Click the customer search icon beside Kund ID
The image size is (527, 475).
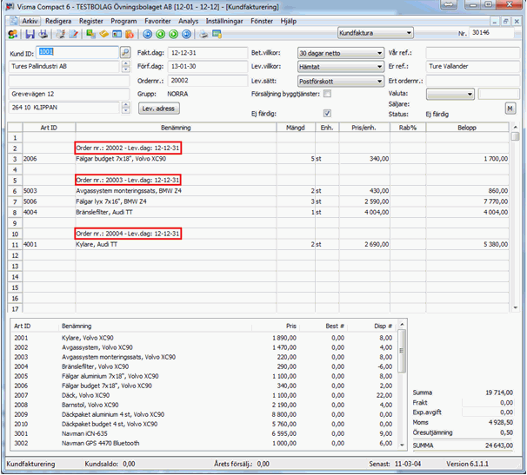pos(126,53)
